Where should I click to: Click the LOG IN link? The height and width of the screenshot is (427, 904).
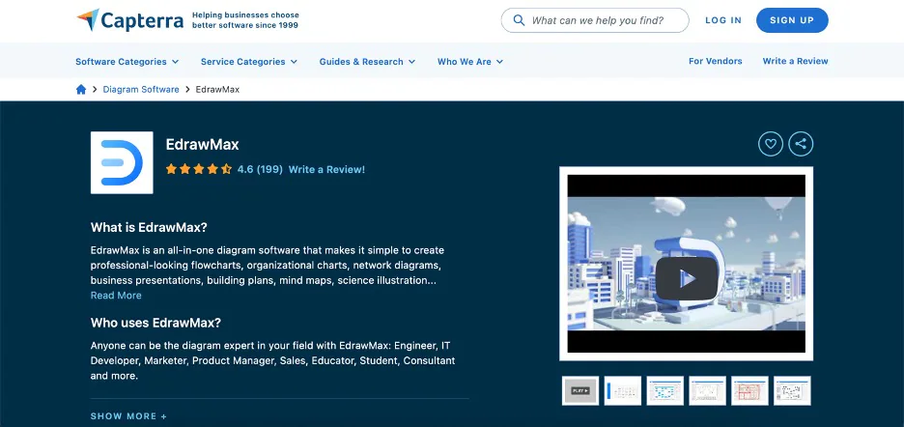pyautogui.click(x=723, y=20)
